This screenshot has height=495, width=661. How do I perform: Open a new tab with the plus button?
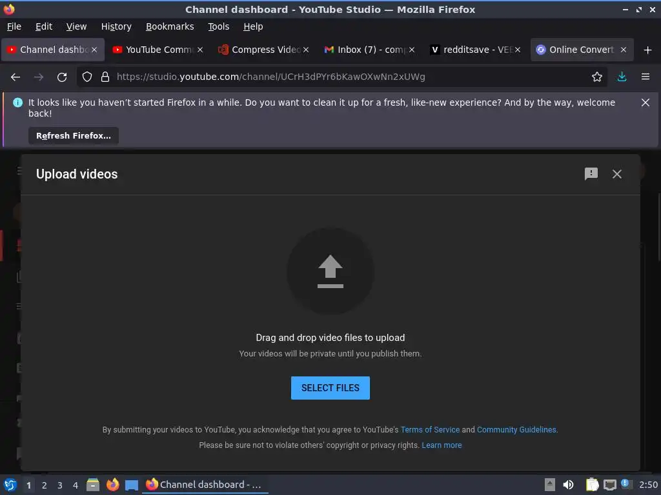647,50
